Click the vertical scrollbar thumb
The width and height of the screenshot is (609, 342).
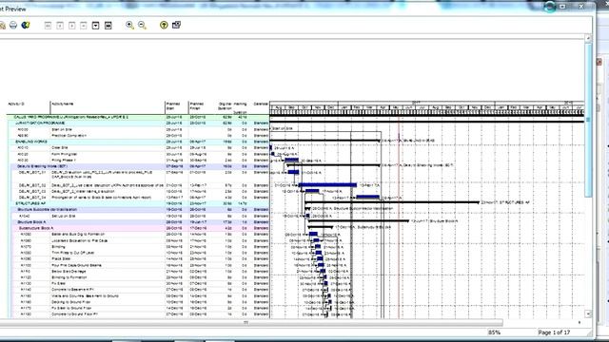tap(588, 121)
